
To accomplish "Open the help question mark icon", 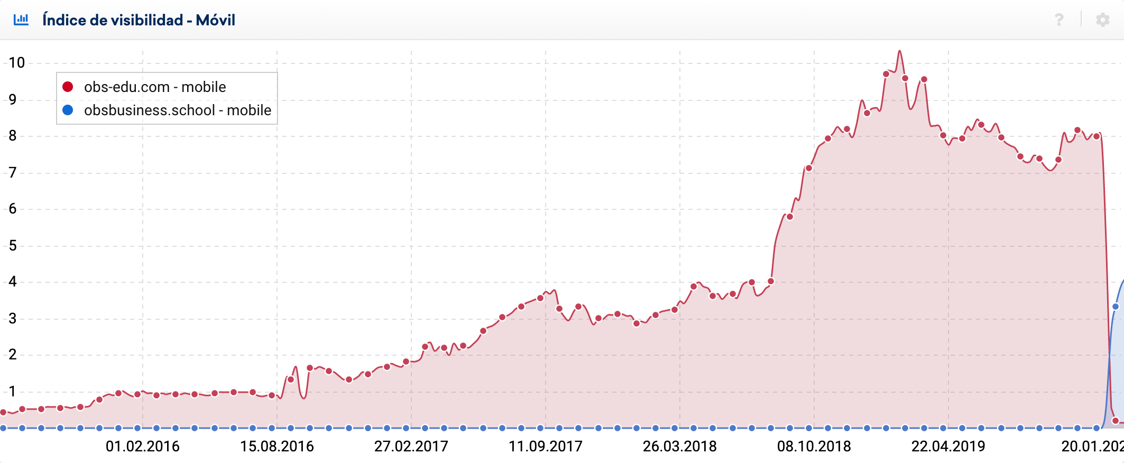I will 1059,20.
